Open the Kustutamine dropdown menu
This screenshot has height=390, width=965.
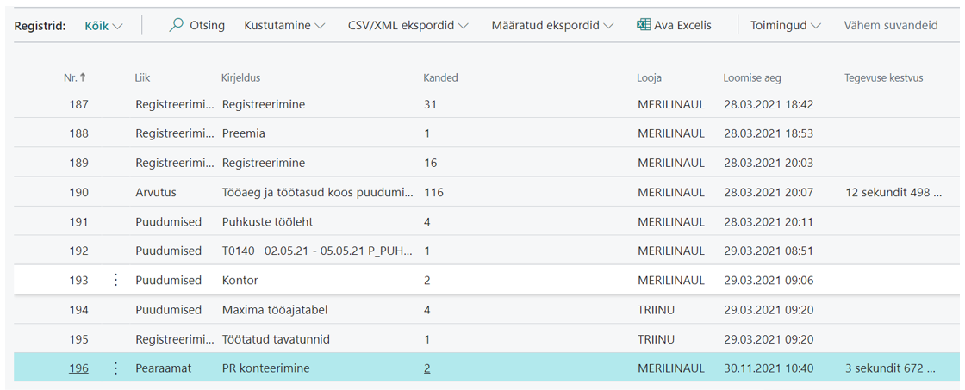pos(284,26)
